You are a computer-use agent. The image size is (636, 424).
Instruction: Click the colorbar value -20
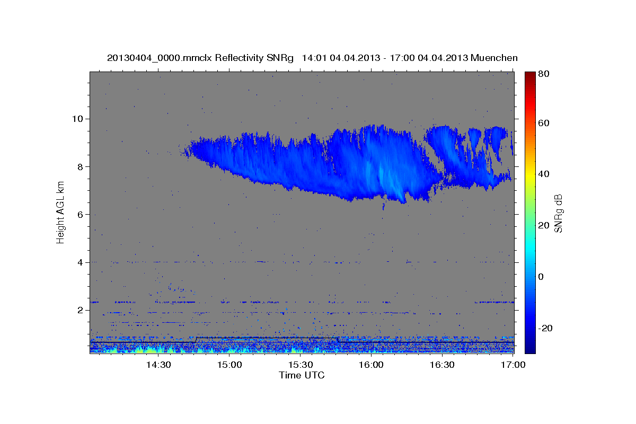(x=545, y=328)
